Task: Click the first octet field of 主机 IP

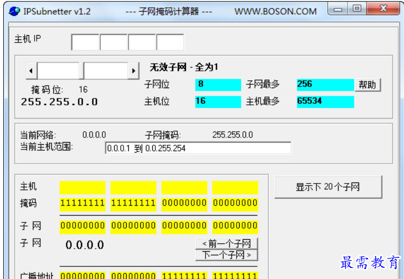Action: coord(85,42)
